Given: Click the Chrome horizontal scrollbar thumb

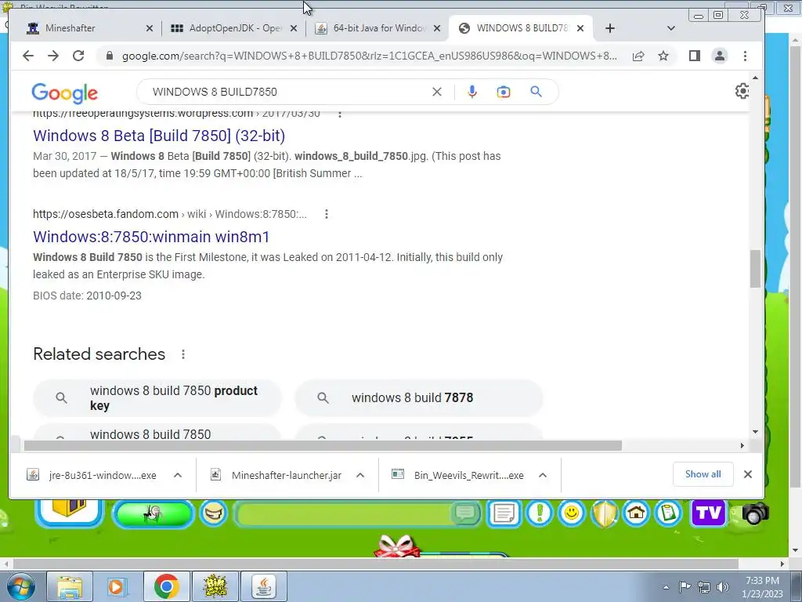Looking at the screenshot, I should tap(323, 445).
